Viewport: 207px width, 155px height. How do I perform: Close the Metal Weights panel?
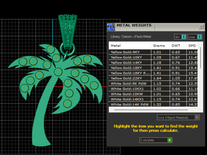pyautogui.click(x=201, y=27)
